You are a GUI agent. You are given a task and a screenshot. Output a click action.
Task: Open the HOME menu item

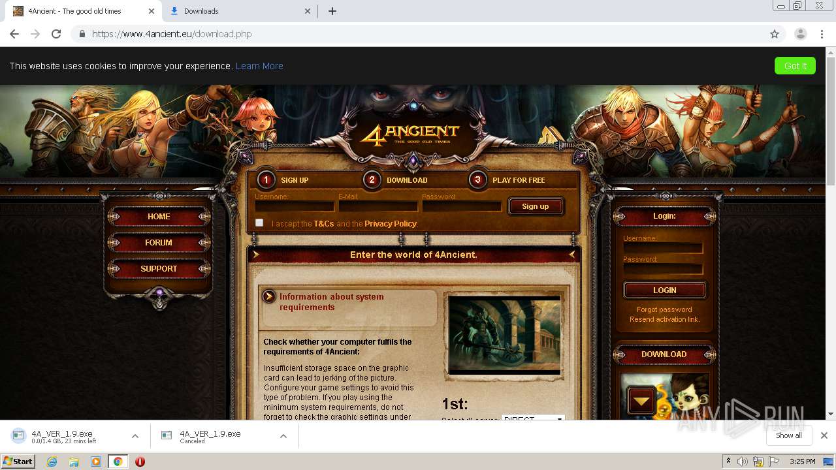(159, 216)
